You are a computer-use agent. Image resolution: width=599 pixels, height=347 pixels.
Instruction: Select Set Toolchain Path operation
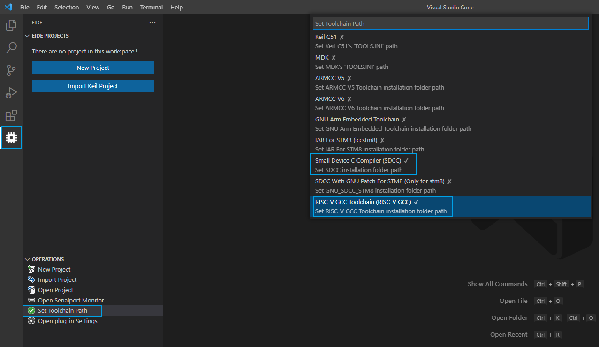(x=93, y=310)
